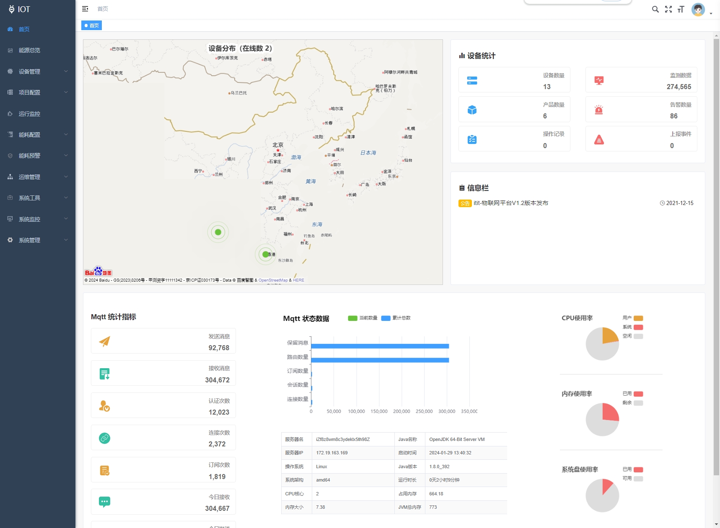
Task: Click the red used-memory pie slice
Action: (610, 413)
